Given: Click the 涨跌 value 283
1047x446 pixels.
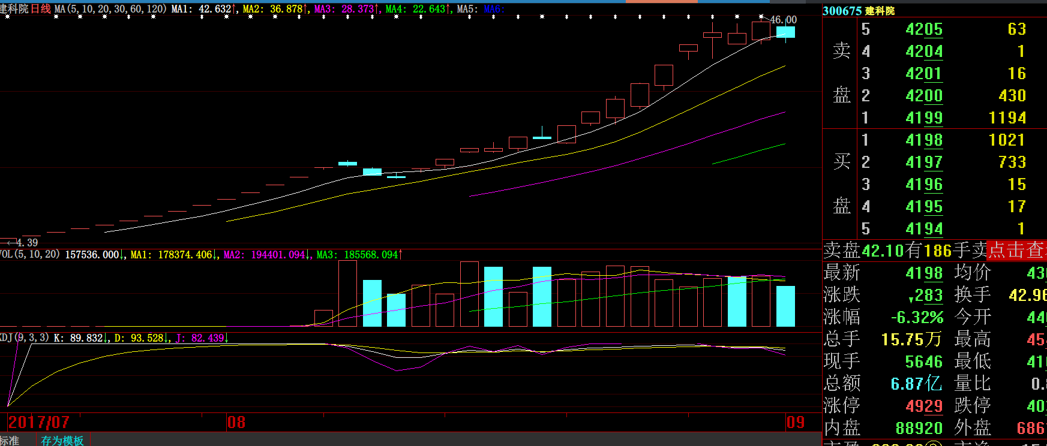Looking at the screenshot, I should (x=926, y=295).
